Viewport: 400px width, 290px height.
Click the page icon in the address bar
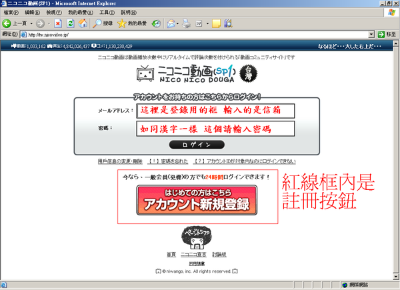click(23, 35)
